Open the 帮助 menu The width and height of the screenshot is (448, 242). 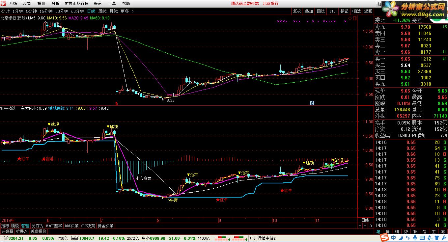[x=126, y=3]
